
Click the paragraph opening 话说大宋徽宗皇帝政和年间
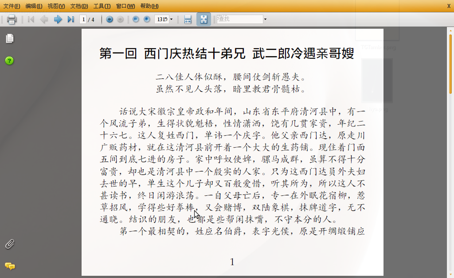pos(176,111)
